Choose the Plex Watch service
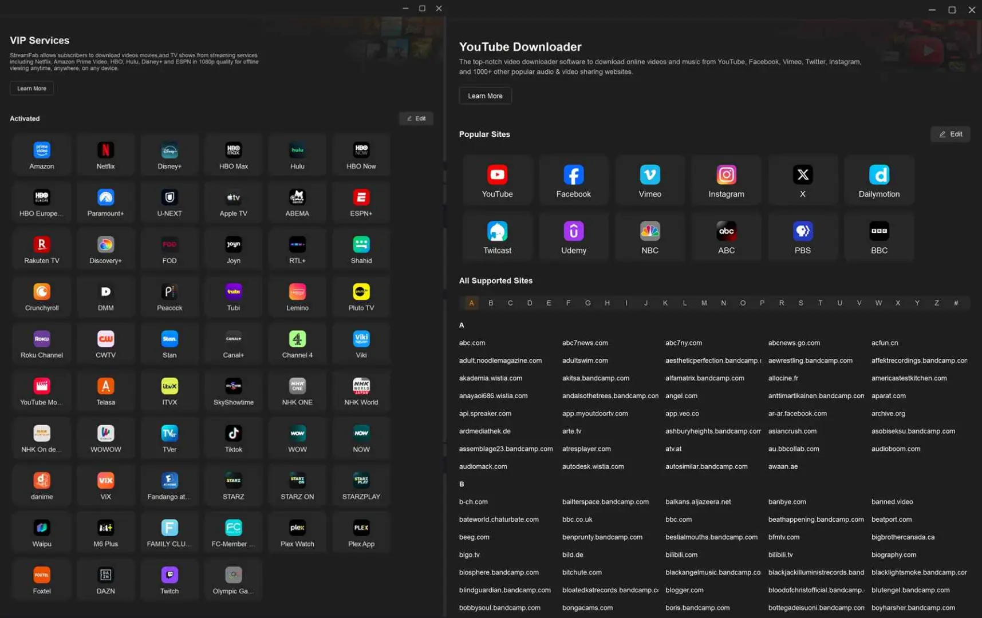The image size is (982, 618). (297, 533)
